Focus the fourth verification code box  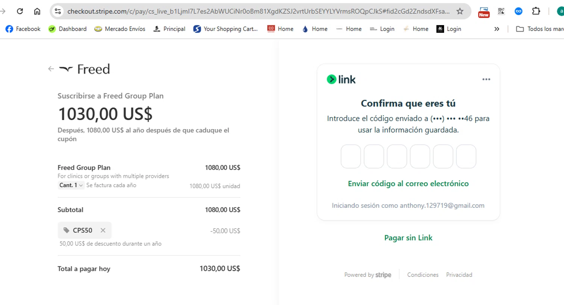(x=420, y=156)
